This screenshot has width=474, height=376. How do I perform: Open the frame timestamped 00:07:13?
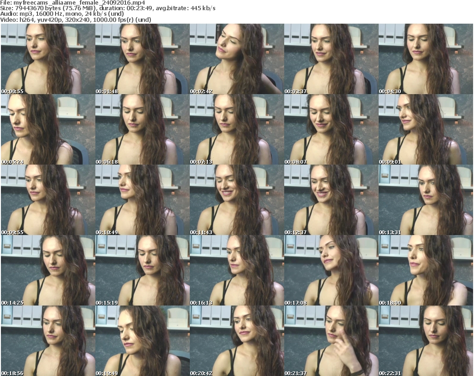tap(237, 129)
